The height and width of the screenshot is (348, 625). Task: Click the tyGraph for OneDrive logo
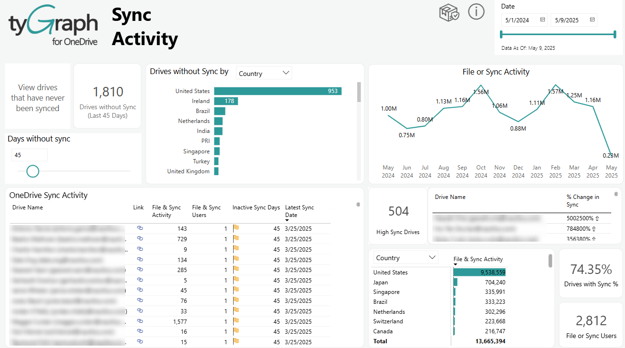click(x=52, y=24)
